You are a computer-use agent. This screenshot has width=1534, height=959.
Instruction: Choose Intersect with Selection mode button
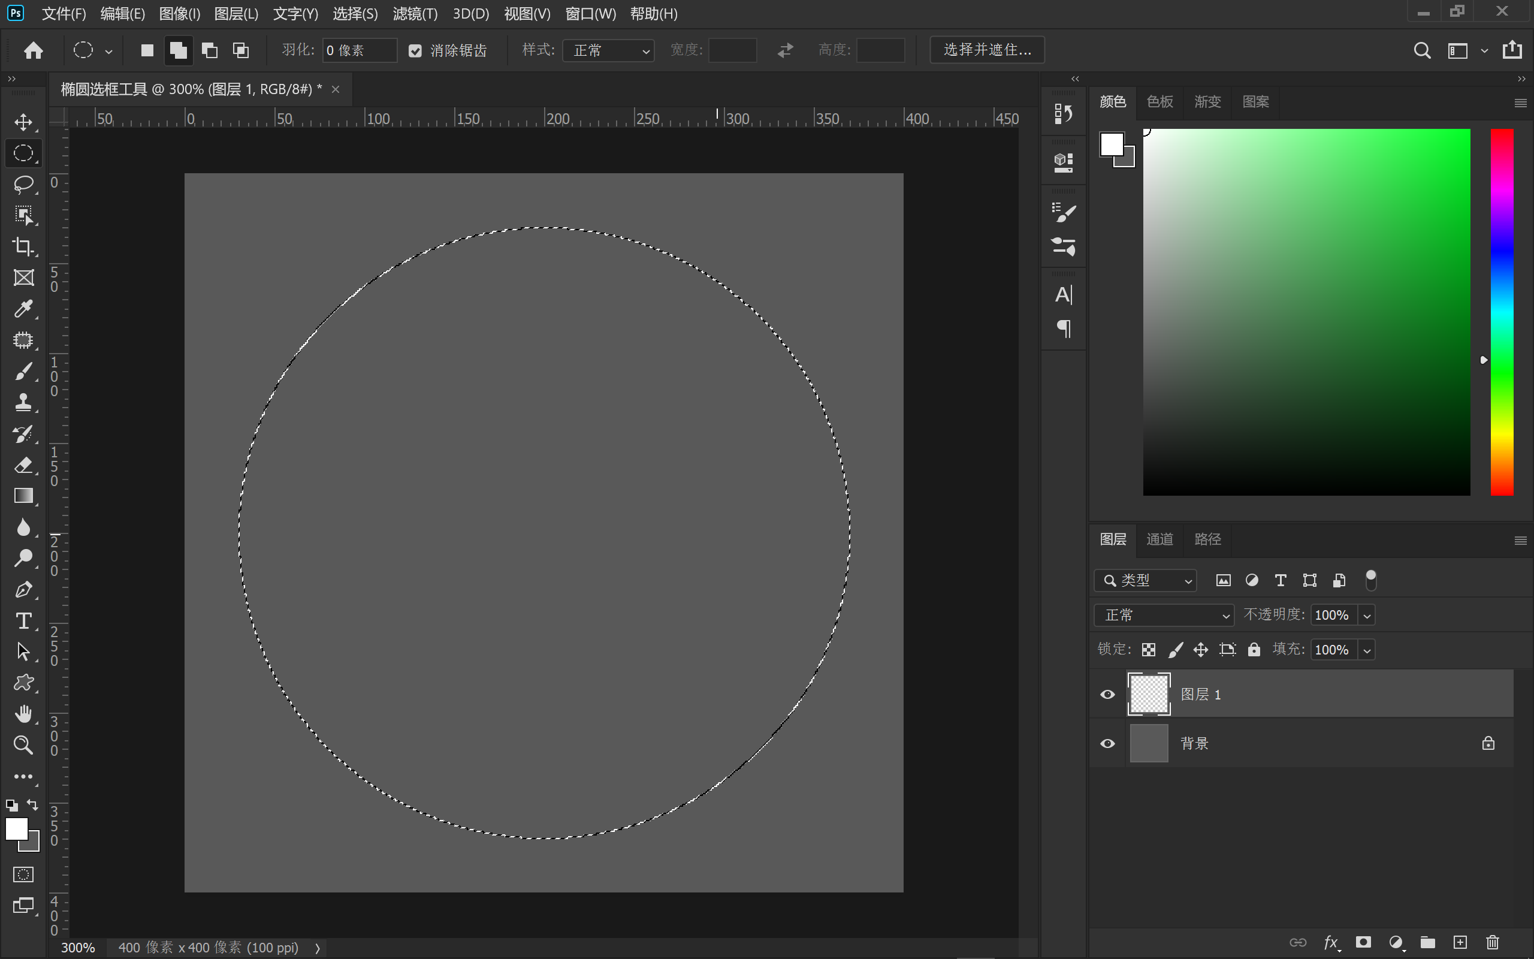tap(241, 50)
